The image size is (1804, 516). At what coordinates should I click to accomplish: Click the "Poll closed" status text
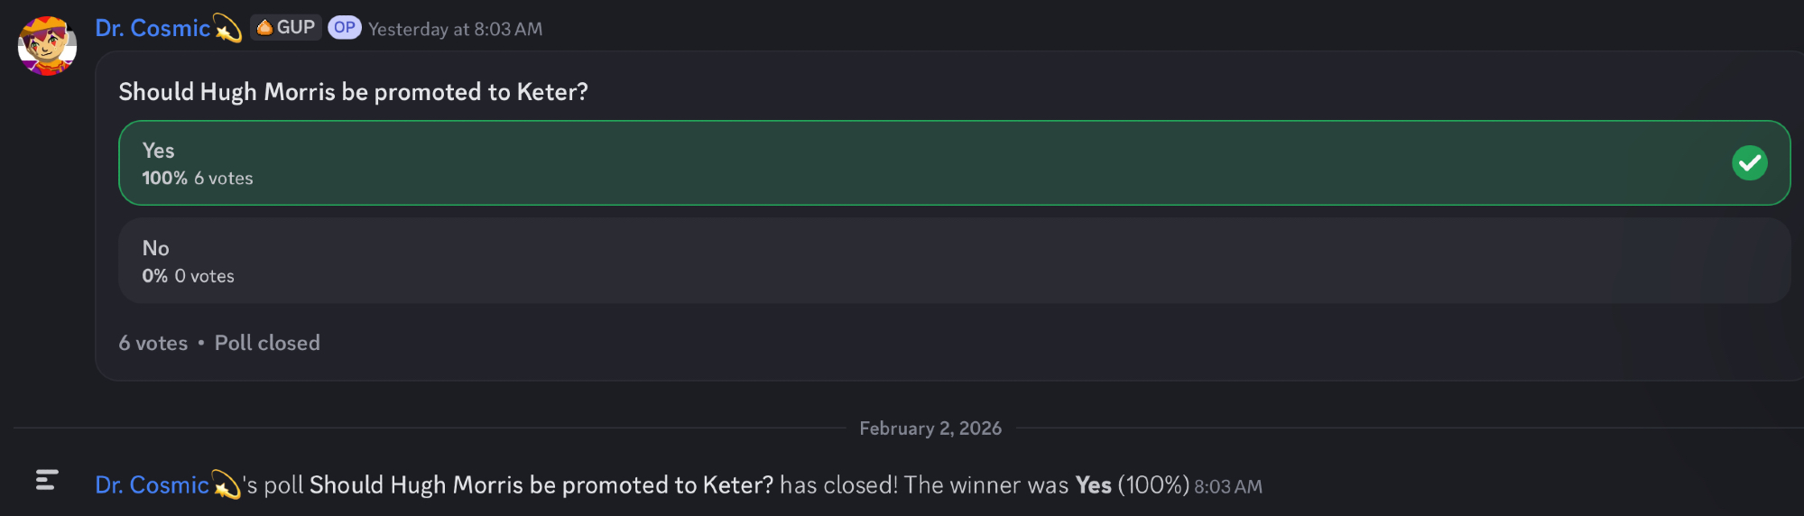coord(267,344)
